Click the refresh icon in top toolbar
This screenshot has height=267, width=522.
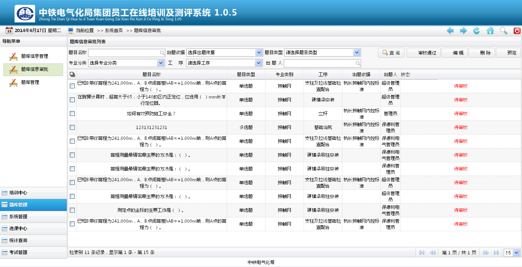tap(476, 31)
